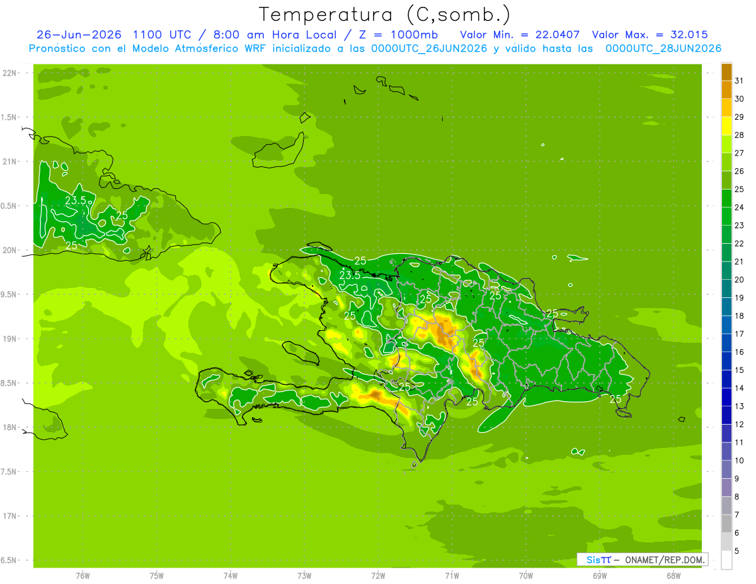
Task: Click the teal legend swatch between 19 and 20
Action: coord(726,289)
